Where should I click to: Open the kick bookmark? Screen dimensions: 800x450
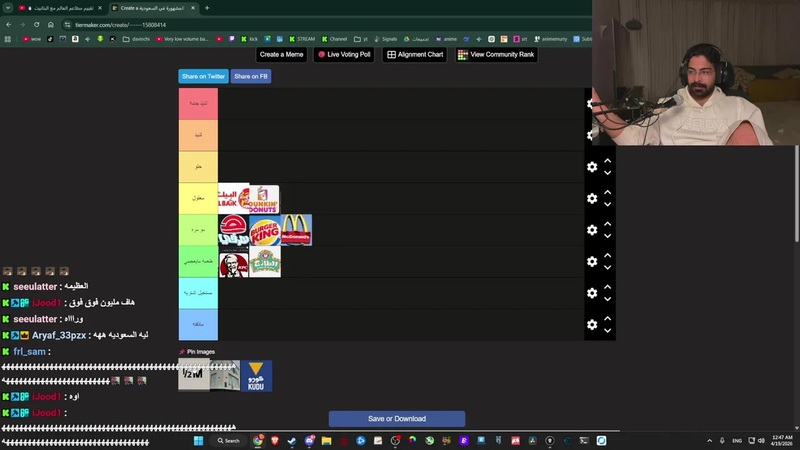(x=249, y=39)
